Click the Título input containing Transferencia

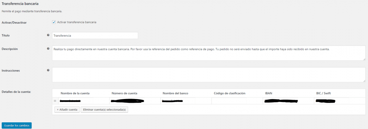pyautogui.click(x=95, y=36)
